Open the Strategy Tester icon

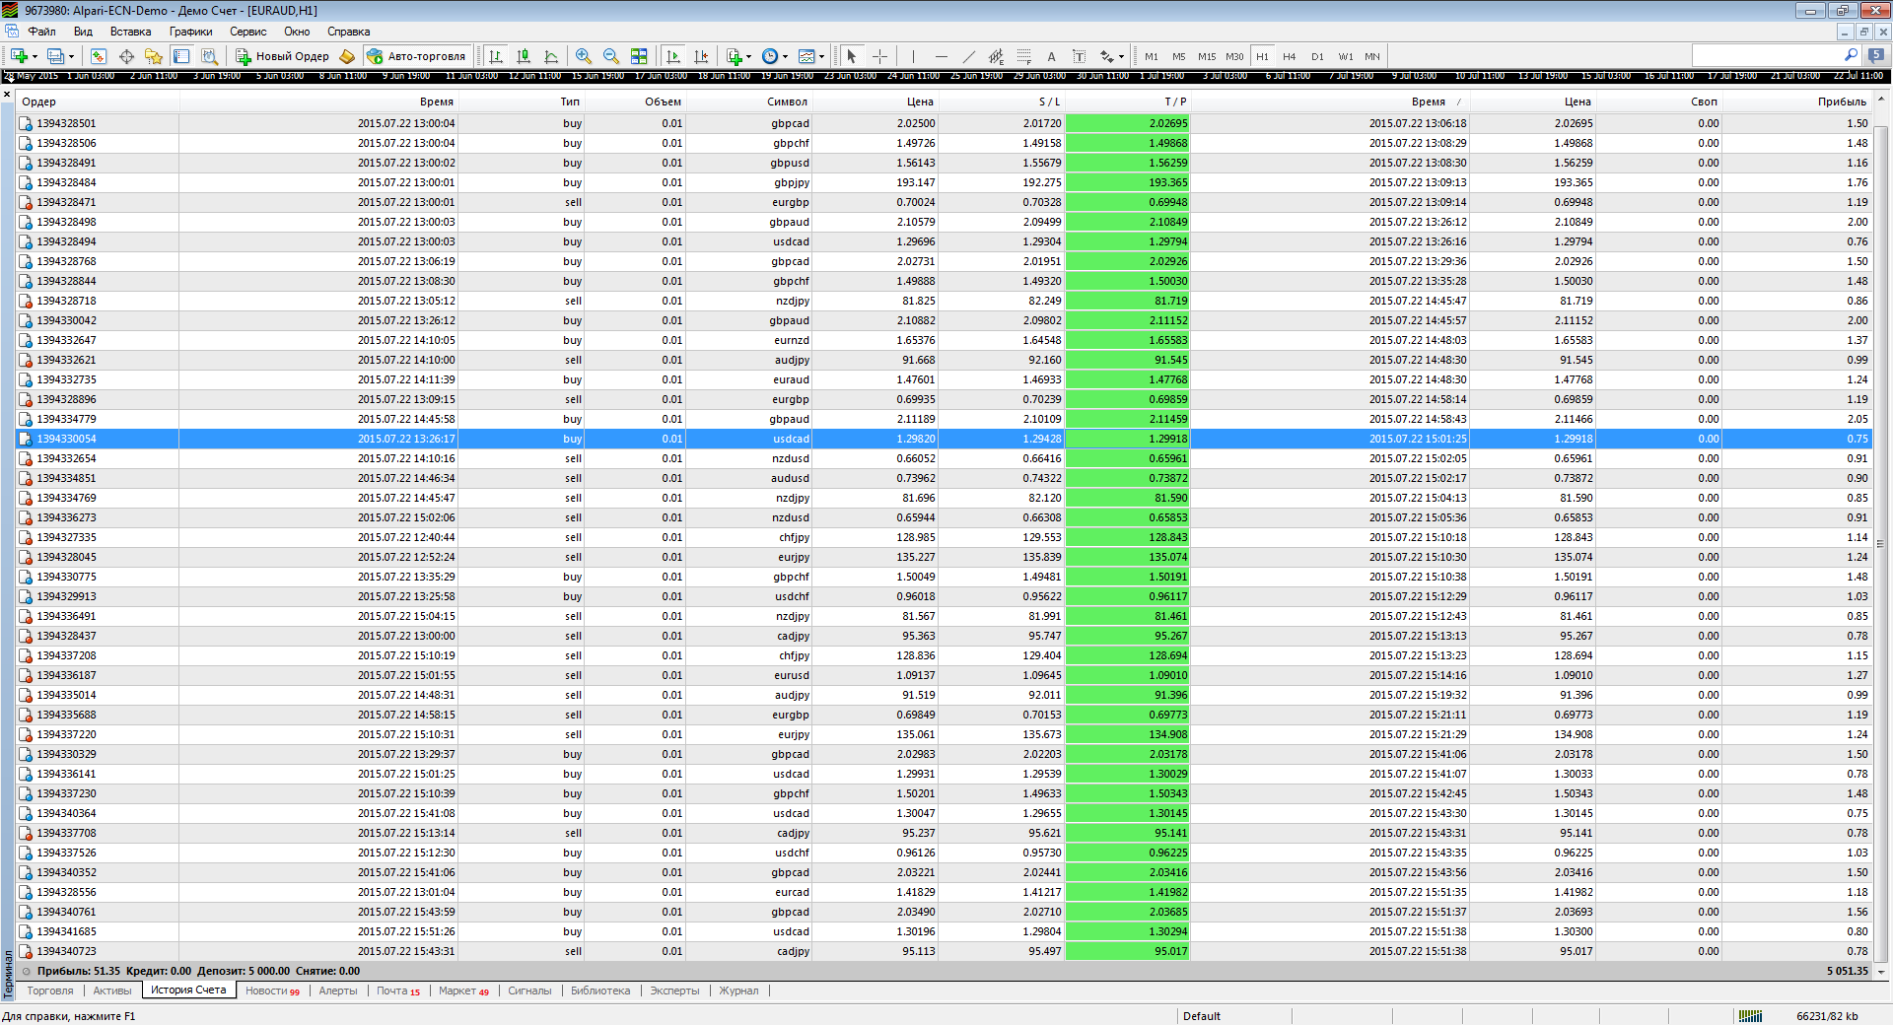tap(209, 56)
